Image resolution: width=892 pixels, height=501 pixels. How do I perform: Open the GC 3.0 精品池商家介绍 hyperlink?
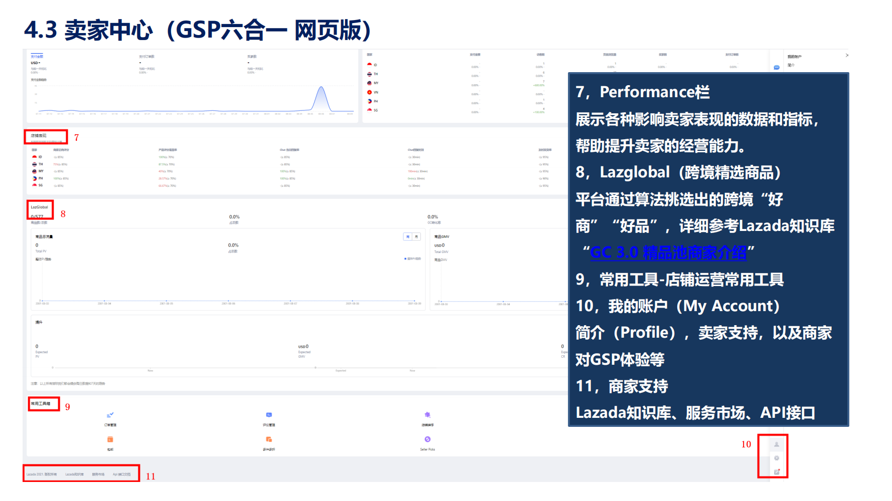pos(668,253)
